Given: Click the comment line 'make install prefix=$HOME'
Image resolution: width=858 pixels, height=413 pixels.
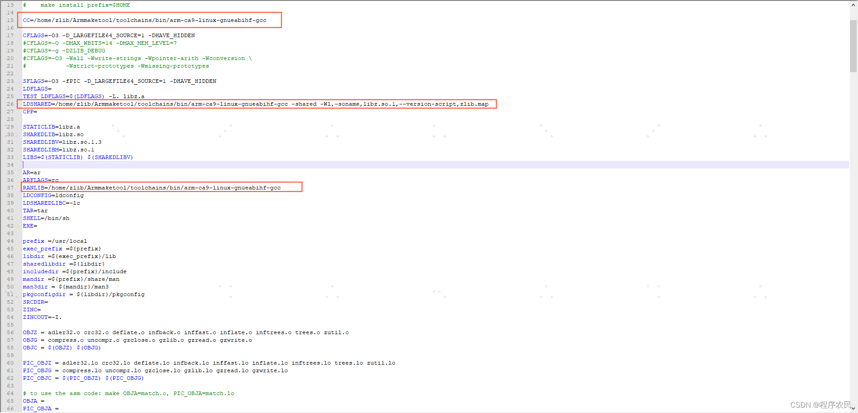Looking at the screenshot, I should [x=77, y=5].
